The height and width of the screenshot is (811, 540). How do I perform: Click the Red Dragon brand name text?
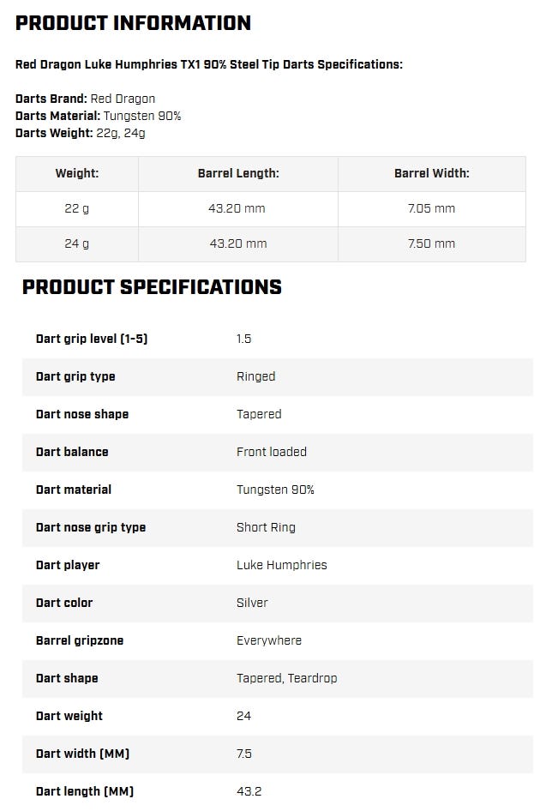pyautogui.click(x=123, y=99)
